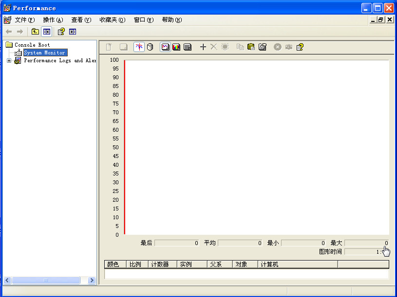
Task: Maximize the Performance window
Action: click(x=378, y=8)
